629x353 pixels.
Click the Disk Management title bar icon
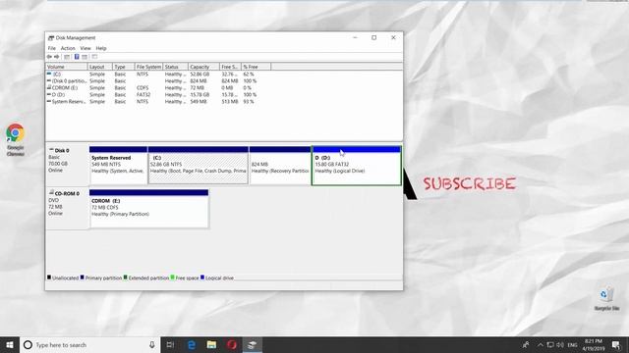[x=50, y=37]
